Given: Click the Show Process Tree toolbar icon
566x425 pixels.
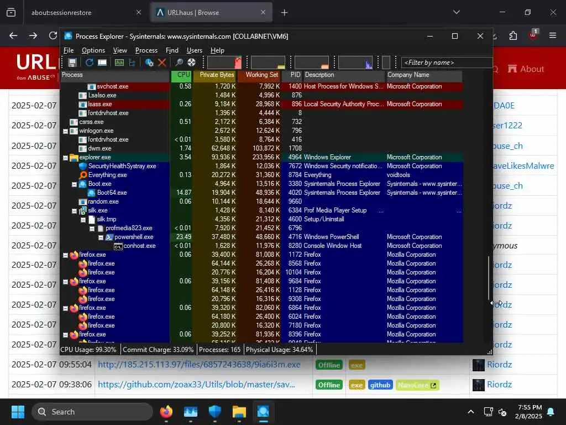Looking at the screenshot, I should click(x=132, y=63).
